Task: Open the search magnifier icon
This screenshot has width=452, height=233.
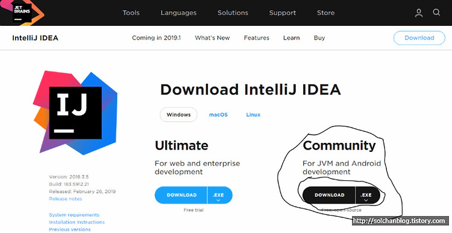Action: pyautogui.click(x=436, y=13)
